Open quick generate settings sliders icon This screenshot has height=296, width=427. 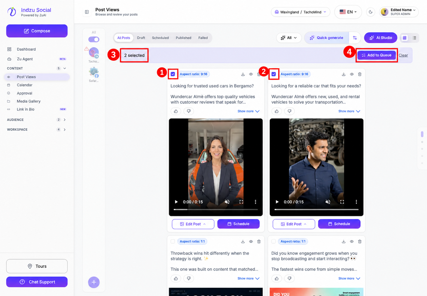pyautogui.click(x=355, y=38)
